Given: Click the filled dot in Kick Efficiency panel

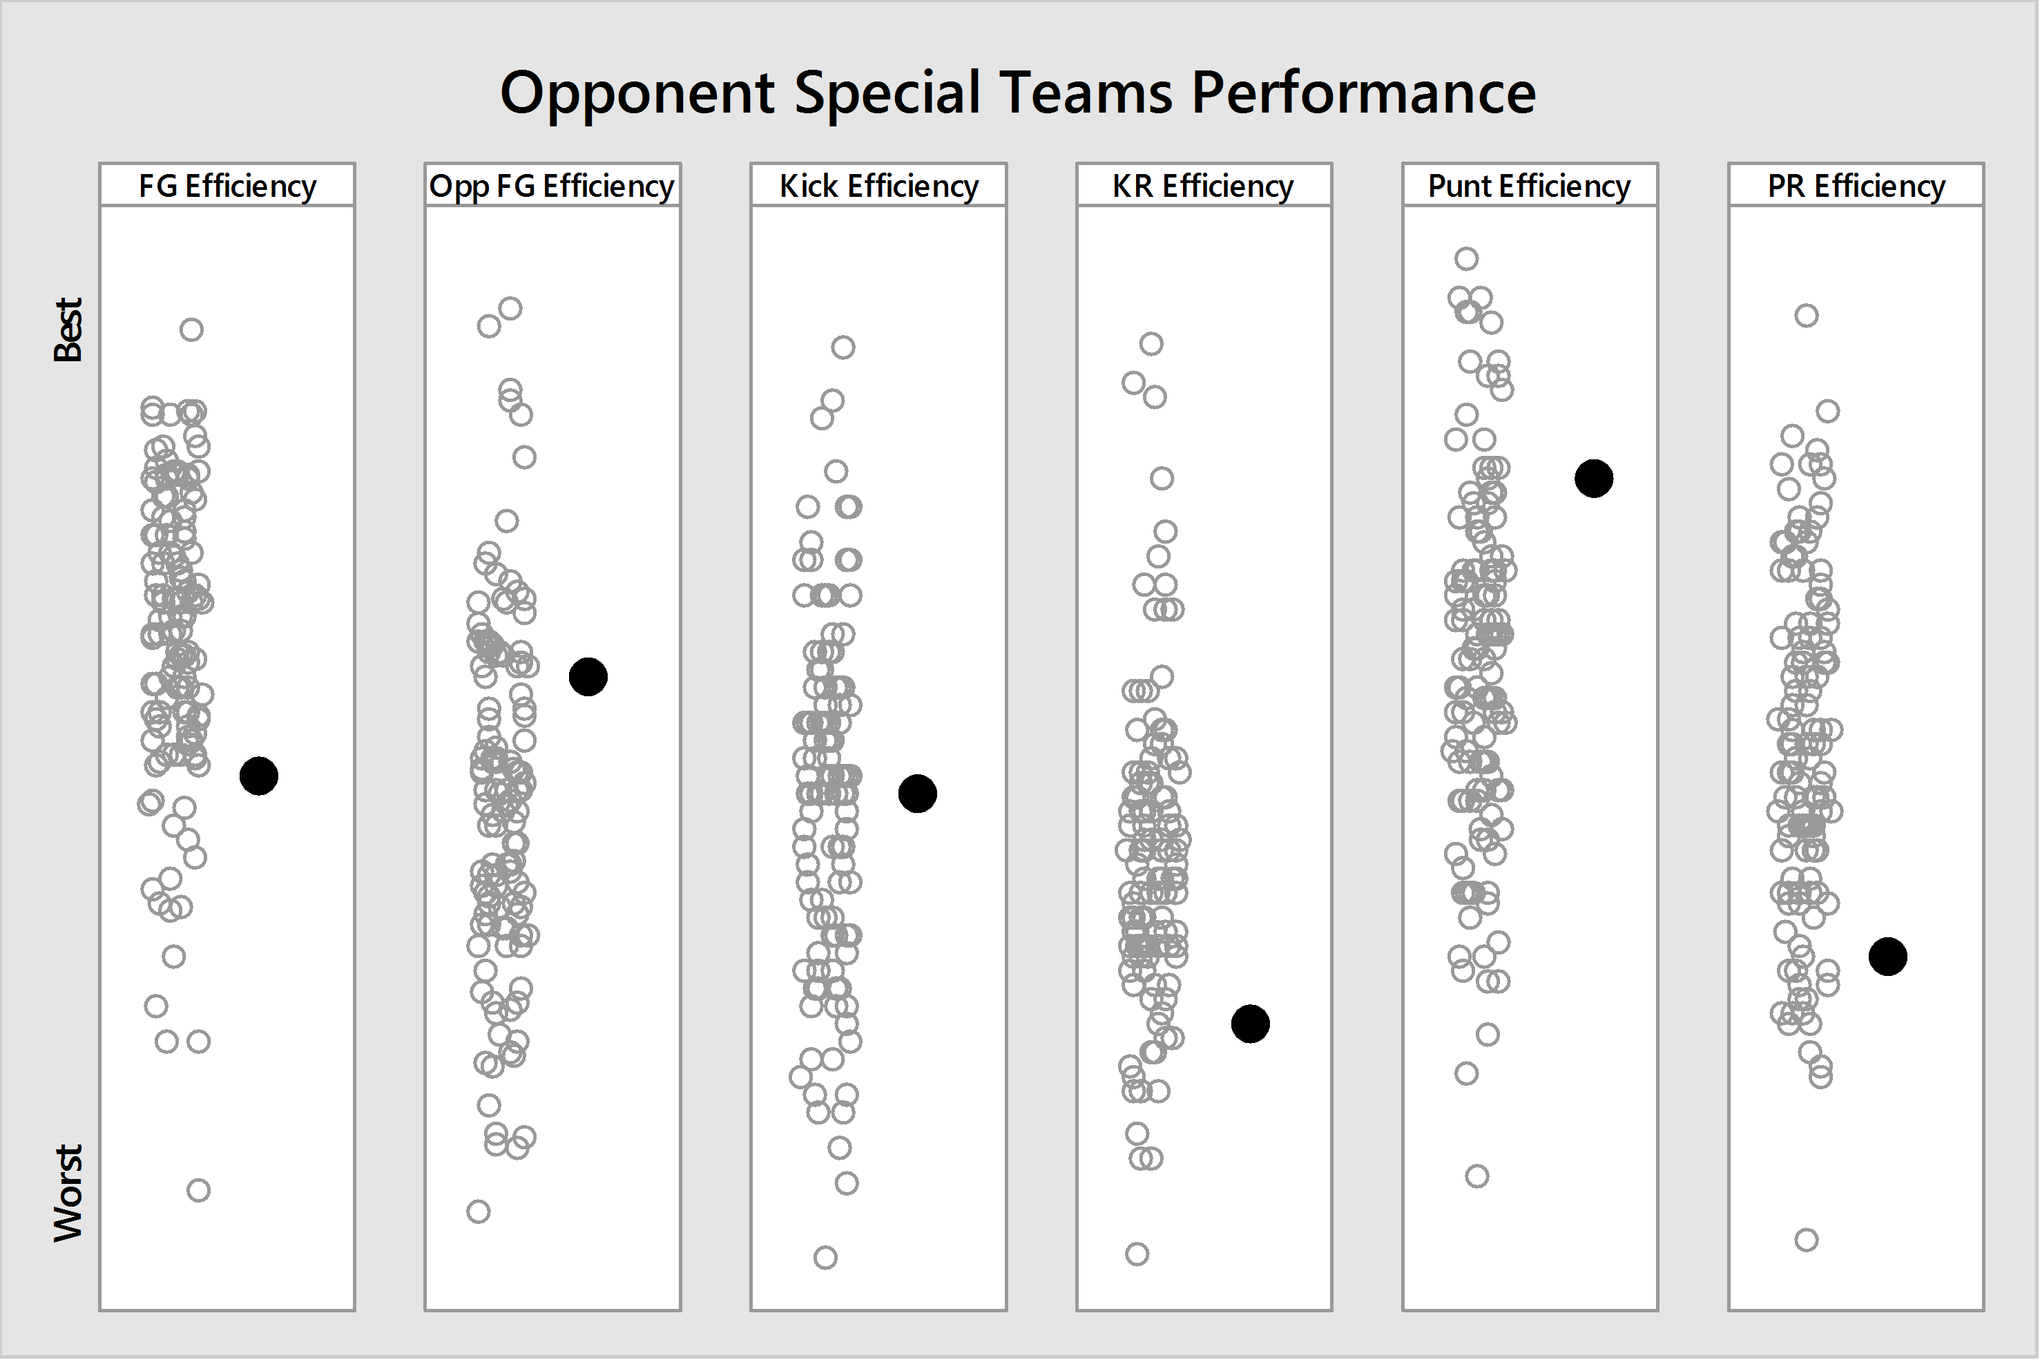Looking at the screenshot, I should 917,794.
